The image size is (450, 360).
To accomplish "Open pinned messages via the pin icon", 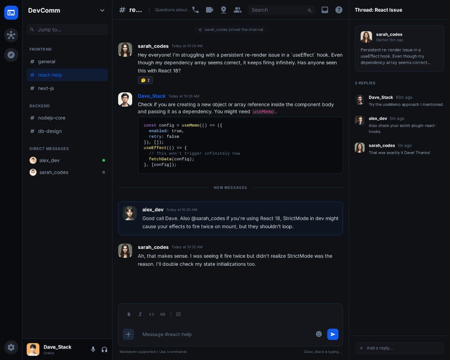I will [223, 10].
